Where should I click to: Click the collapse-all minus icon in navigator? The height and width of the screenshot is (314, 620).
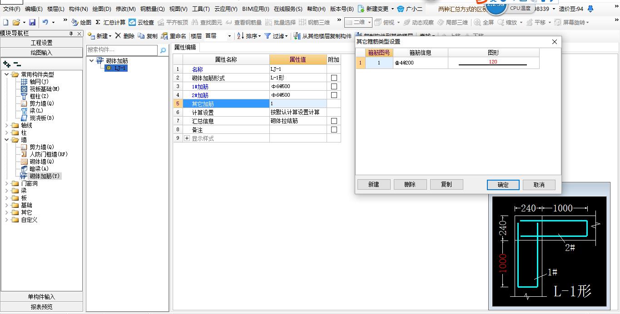17,64
